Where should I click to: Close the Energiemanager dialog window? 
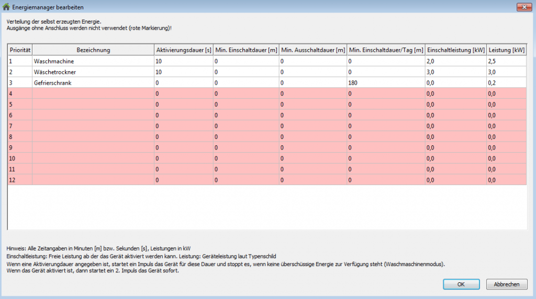pyautogui.click(x=524, y=7)
